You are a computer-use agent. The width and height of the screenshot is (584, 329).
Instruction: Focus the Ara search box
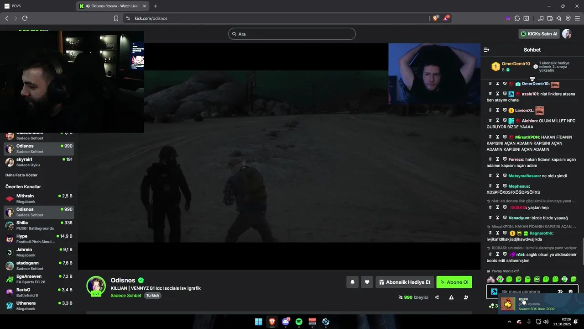click(x=292, y=34)
